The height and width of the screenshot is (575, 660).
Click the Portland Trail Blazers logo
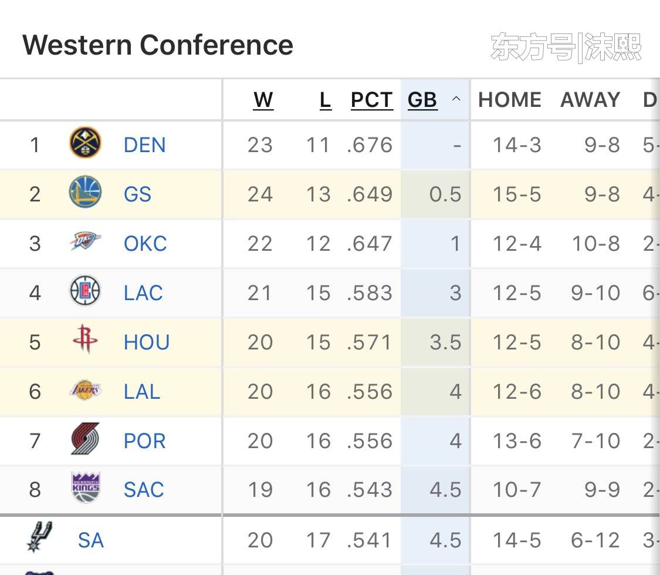point(86,439)
